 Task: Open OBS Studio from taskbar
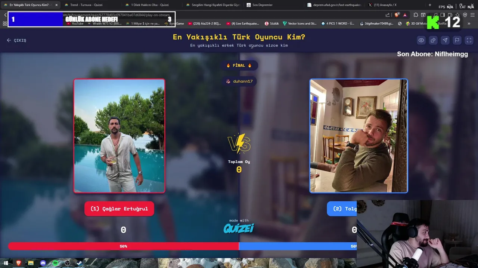[67, 263]
